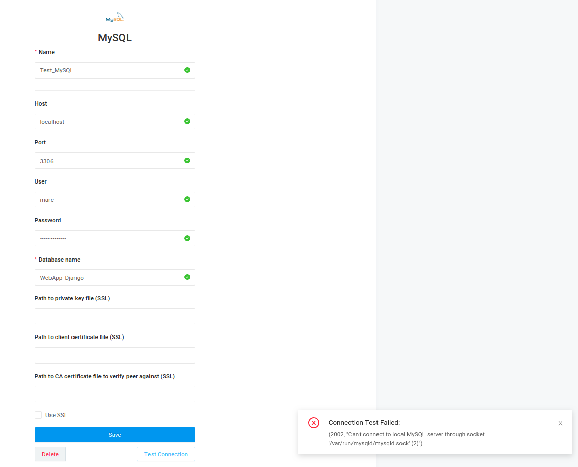The height and width of the screenshot is (467, 578).
Task: Click the 'Path to client certificate file (SSL)' label
Action: 79,337
